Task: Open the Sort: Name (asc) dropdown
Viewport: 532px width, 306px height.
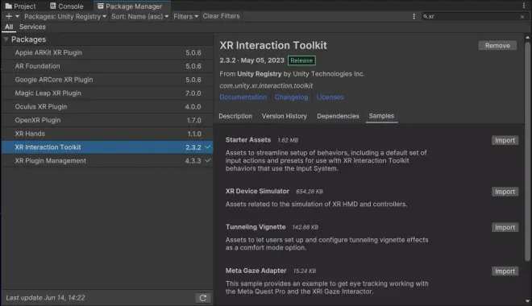Action: point(139,16)
